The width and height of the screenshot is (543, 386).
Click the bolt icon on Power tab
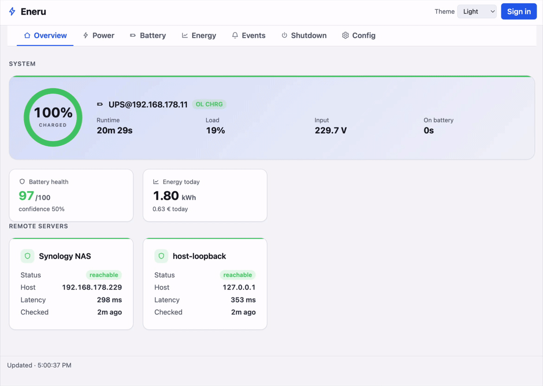(85, 35)
